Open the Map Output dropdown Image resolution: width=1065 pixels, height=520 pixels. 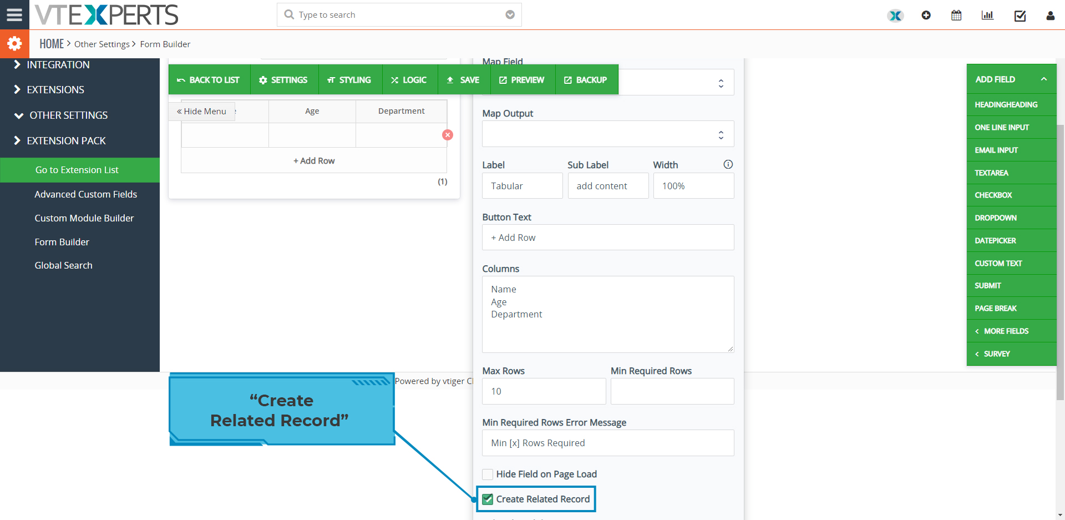click(608, 134)
